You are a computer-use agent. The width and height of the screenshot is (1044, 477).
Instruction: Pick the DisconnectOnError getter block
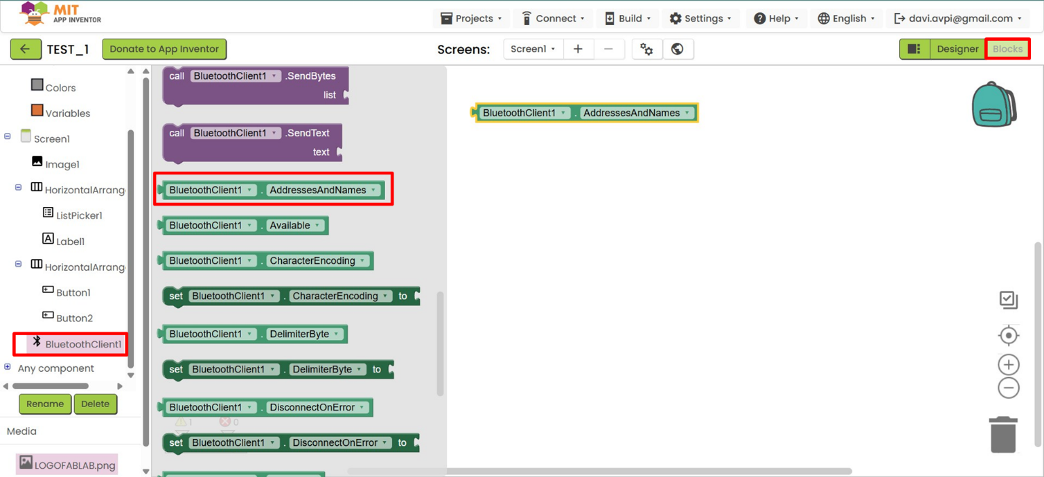[x=266, y=407]
